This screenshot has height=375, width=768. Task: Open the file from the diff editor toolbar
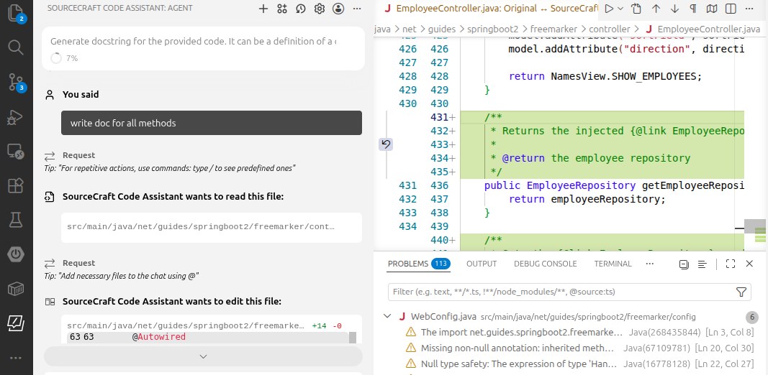click(636, 9)
